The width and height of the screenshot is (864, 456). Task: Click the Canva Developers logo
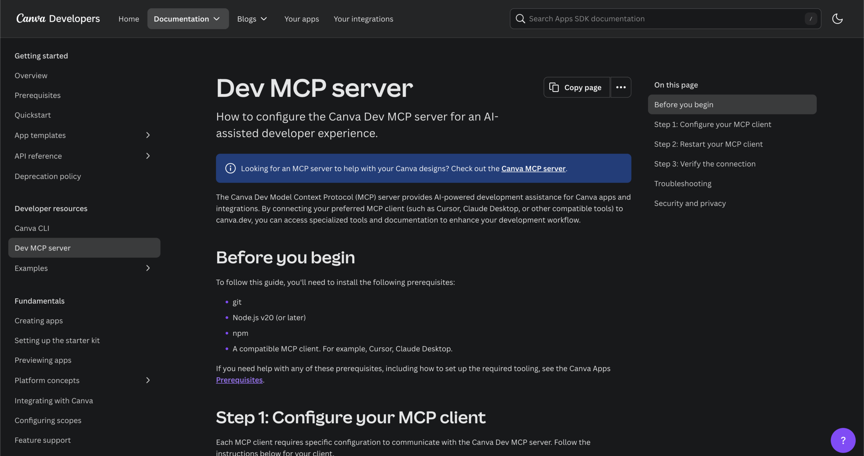click(x=58, y=19)
